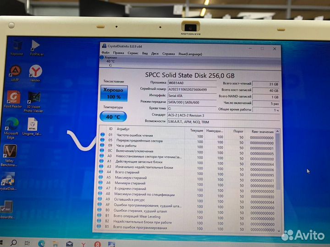Click the power-on count value 5 раз
Screen dimensions: 330x247
tap(266, 103)
